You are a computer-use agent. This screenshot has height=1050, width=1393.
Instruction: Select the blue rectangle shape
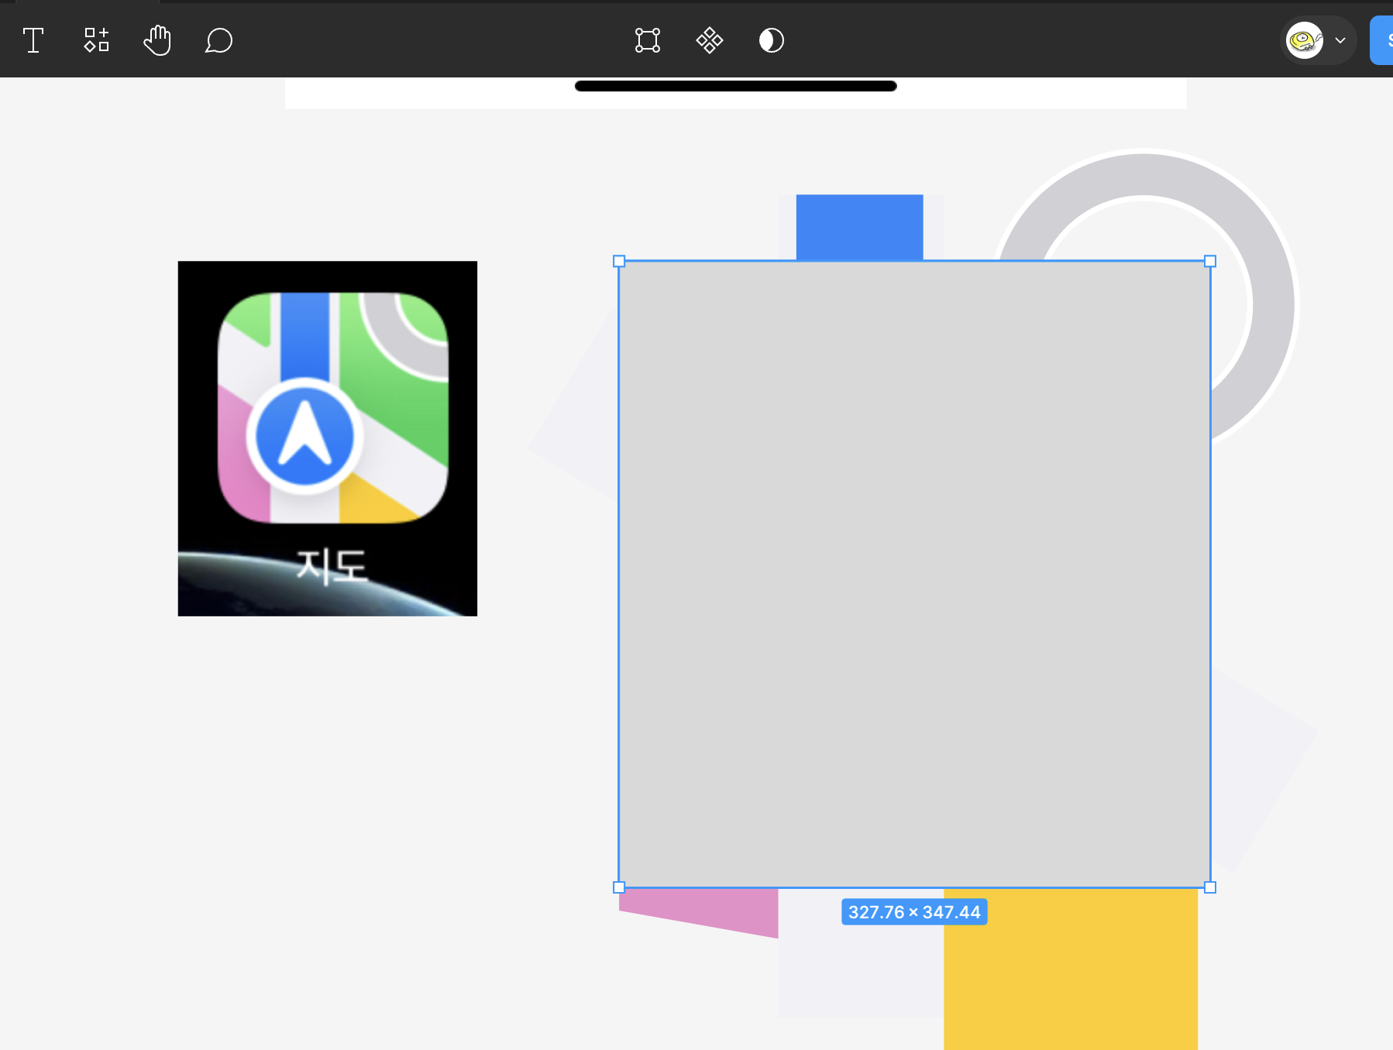tap(860, 227)
